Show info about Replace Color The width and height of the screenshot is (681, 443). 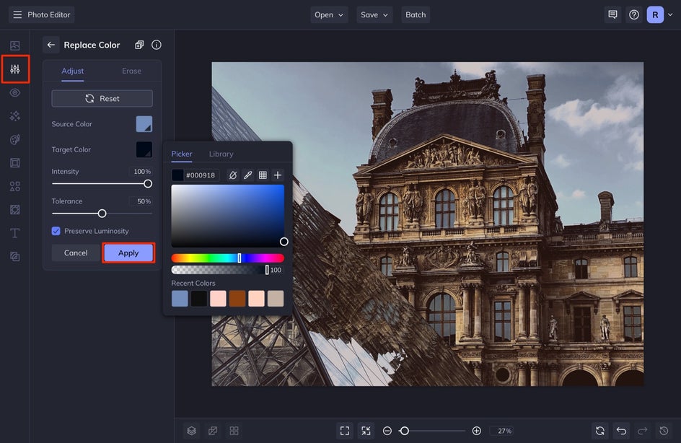point(157,45)
